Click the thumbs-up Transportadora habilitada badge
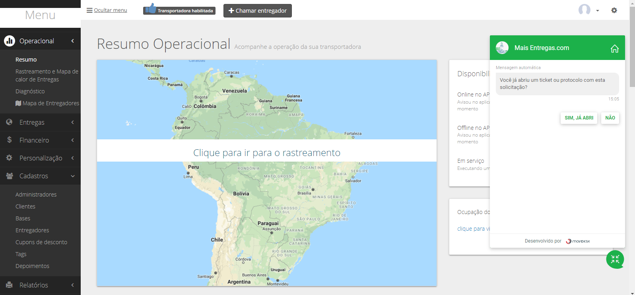Screen dimensions: 635x295 pyautogui.click(x=179, y=10)
